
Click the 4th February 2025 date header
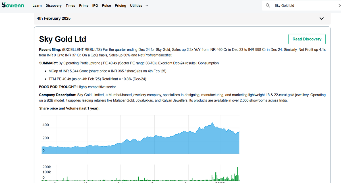click(x=54, y=18)
